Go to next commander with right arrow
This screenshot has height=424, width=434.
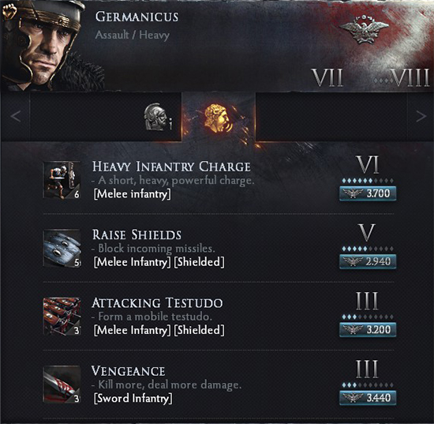pos(421,116)
